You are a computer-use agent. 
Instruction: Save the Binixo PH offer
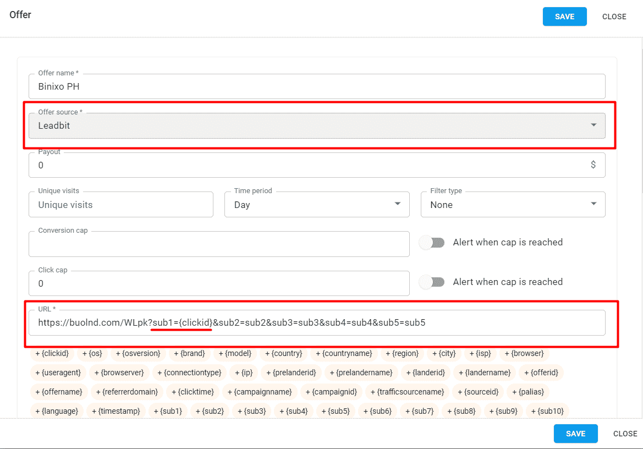(564, 17)
